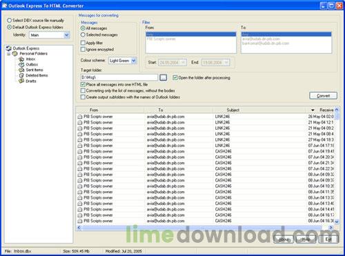Select the 'All messages' radio button

83,28
